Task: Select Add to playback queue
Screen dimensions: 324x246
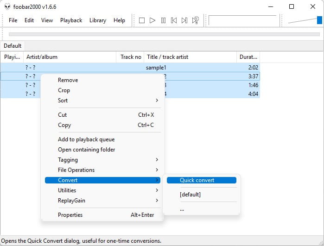Action: click(102, 139)
